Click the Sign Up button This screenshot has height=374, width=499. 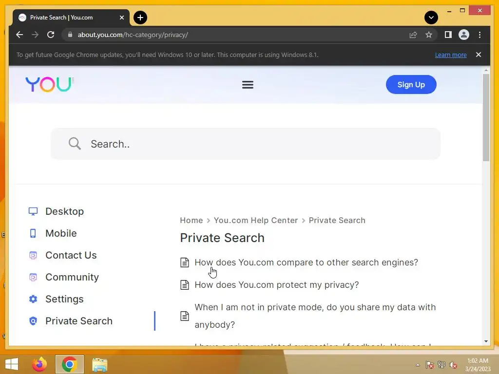411,85
